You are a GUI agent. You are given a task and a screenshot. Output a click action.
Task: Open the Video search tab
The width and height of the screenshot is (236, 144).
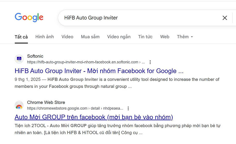[67, 37]
